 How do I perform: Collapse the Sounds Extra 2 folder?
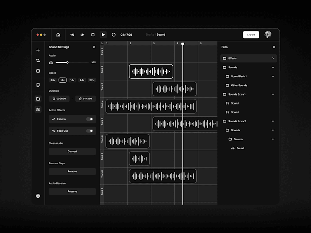(x=273, y=121)
